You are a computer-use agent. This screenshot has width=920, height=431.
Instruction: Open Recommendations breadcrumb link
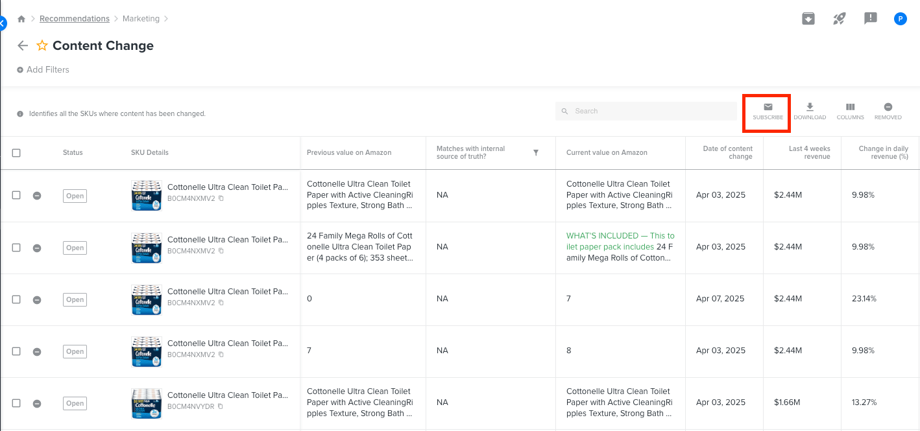[75, 19]
